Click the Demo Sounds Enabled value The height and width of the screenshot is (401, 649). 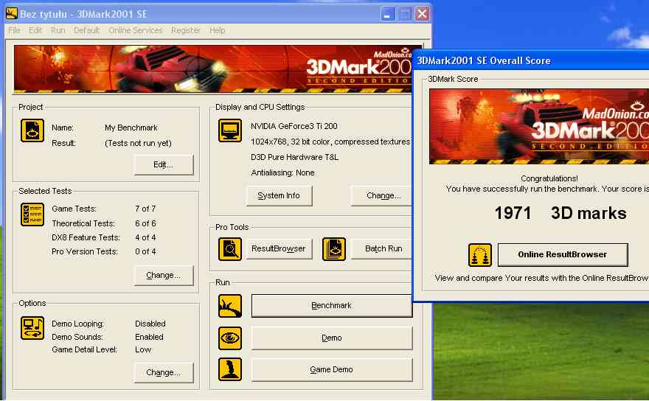point(149,337)
